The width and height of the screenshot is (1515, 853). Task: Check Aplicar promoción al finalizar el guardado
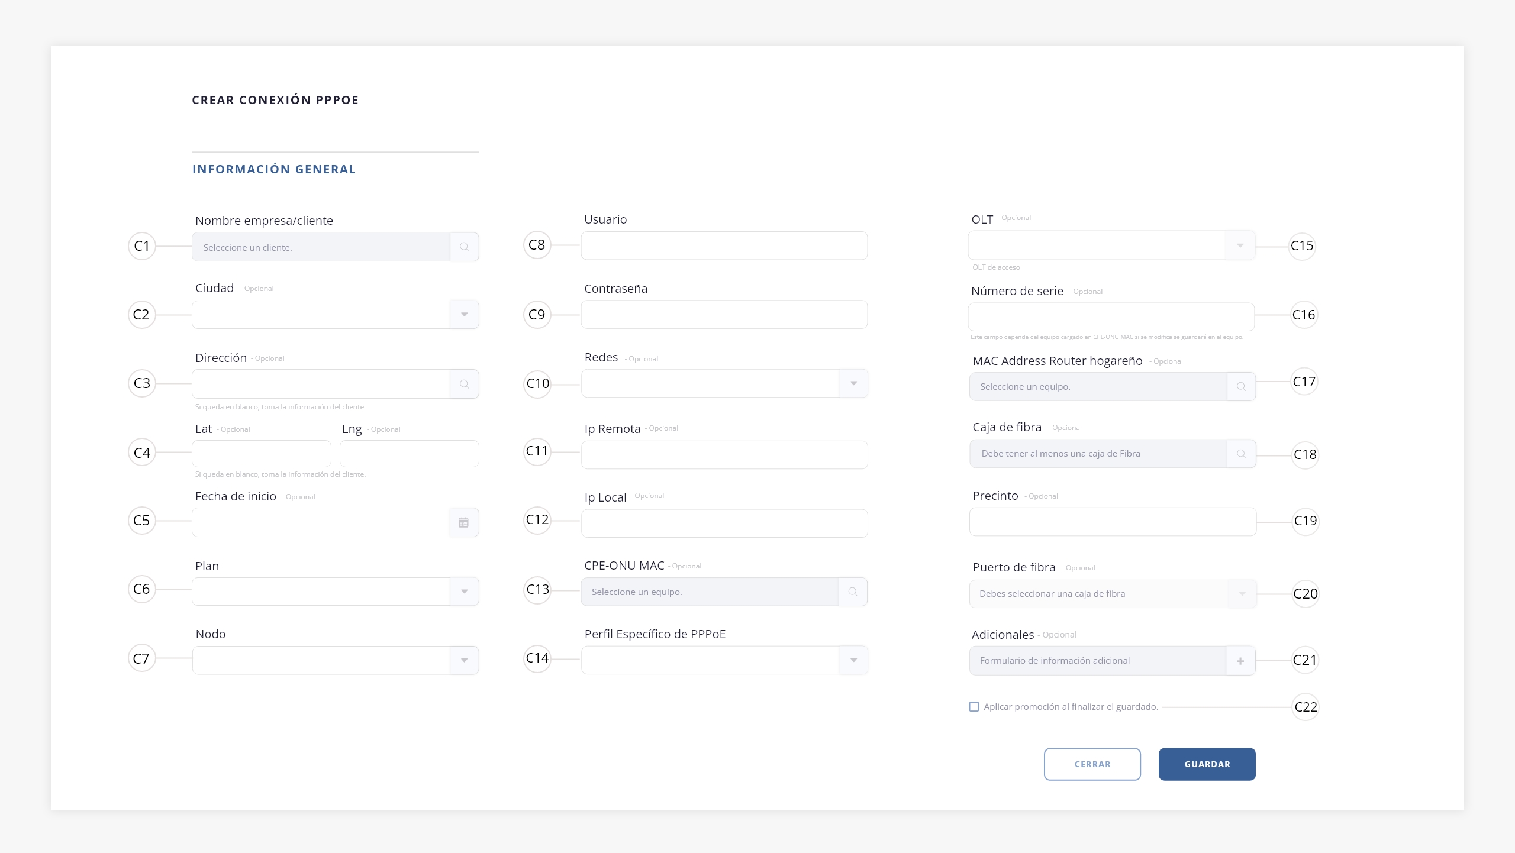974,707
